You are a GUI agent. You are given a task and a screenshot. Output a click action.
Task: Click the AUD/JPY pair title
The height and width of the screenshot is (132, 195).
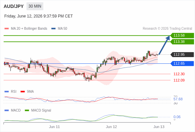tap(14, 6)
